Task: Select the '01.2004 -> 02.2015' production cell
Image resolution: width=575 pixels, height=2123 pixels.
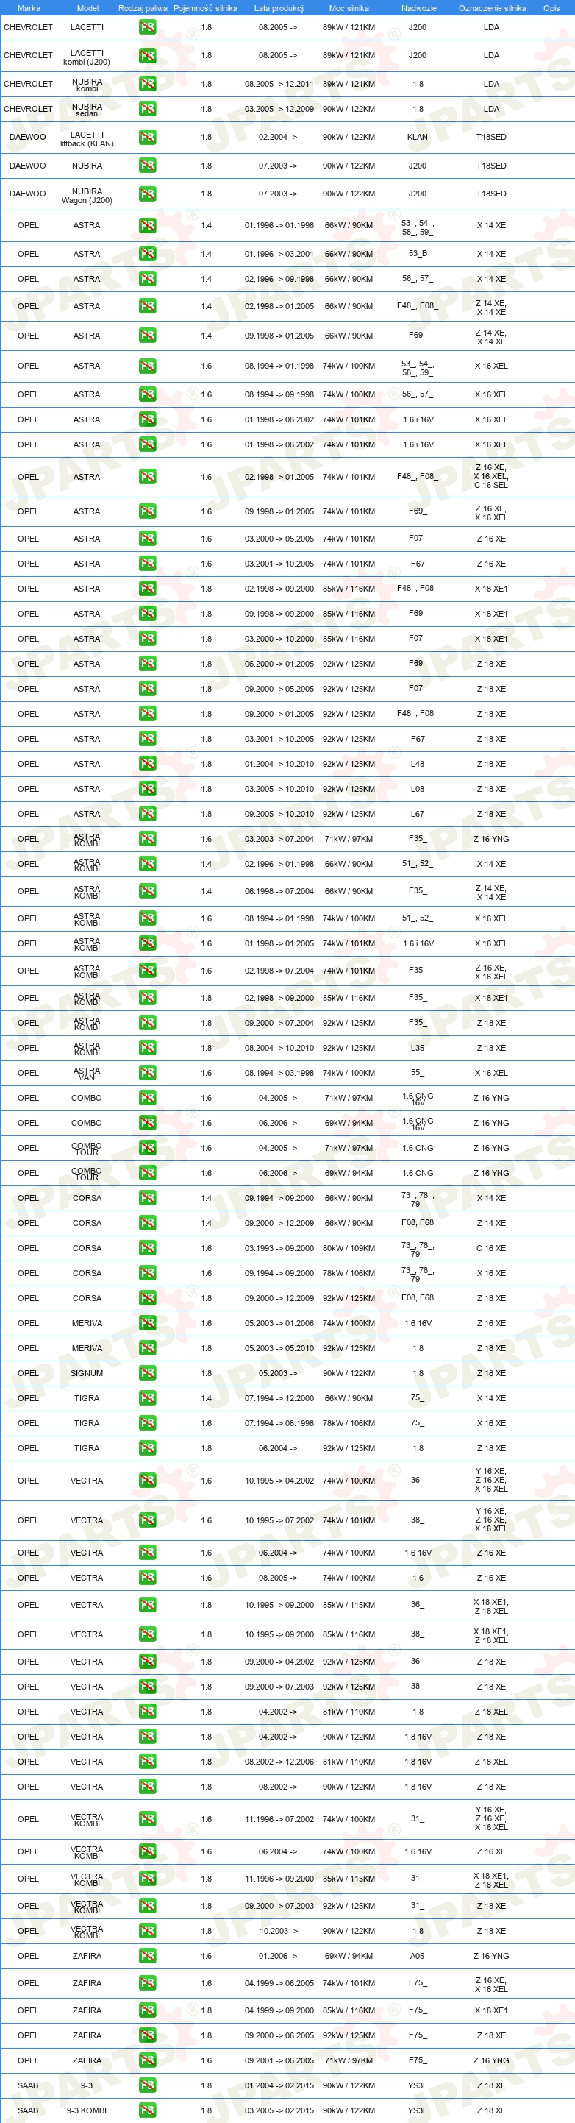Action: (x=279, y=2085)
